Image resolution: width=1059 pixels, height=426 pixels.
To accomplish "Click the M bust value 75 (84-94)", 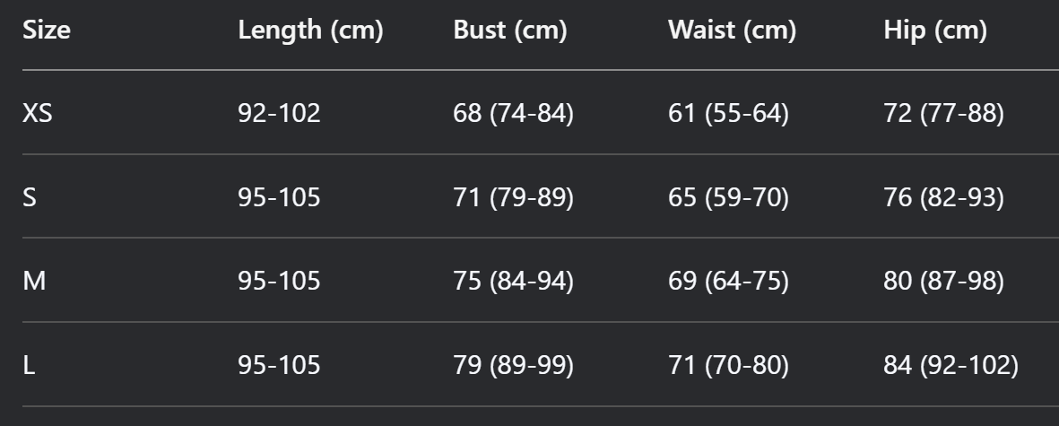I will (513, 281).
